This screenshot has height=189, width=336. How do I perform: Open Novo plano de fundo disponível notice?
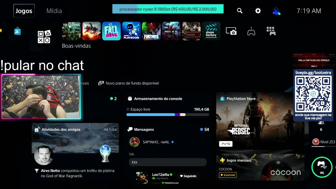tap(129, 83)
